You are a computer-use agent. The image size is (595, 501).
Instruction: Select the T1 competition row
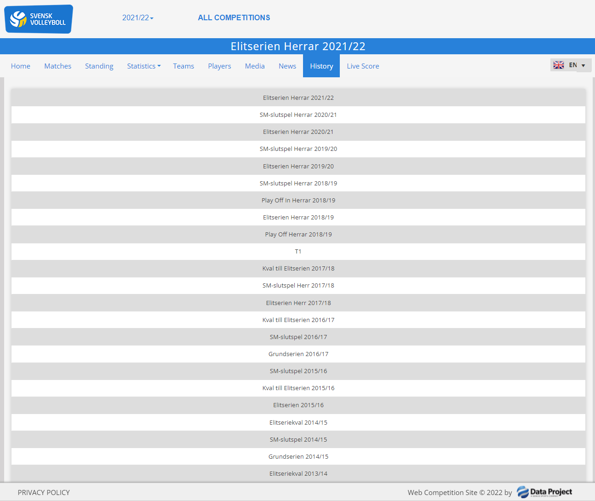(298, 251)
